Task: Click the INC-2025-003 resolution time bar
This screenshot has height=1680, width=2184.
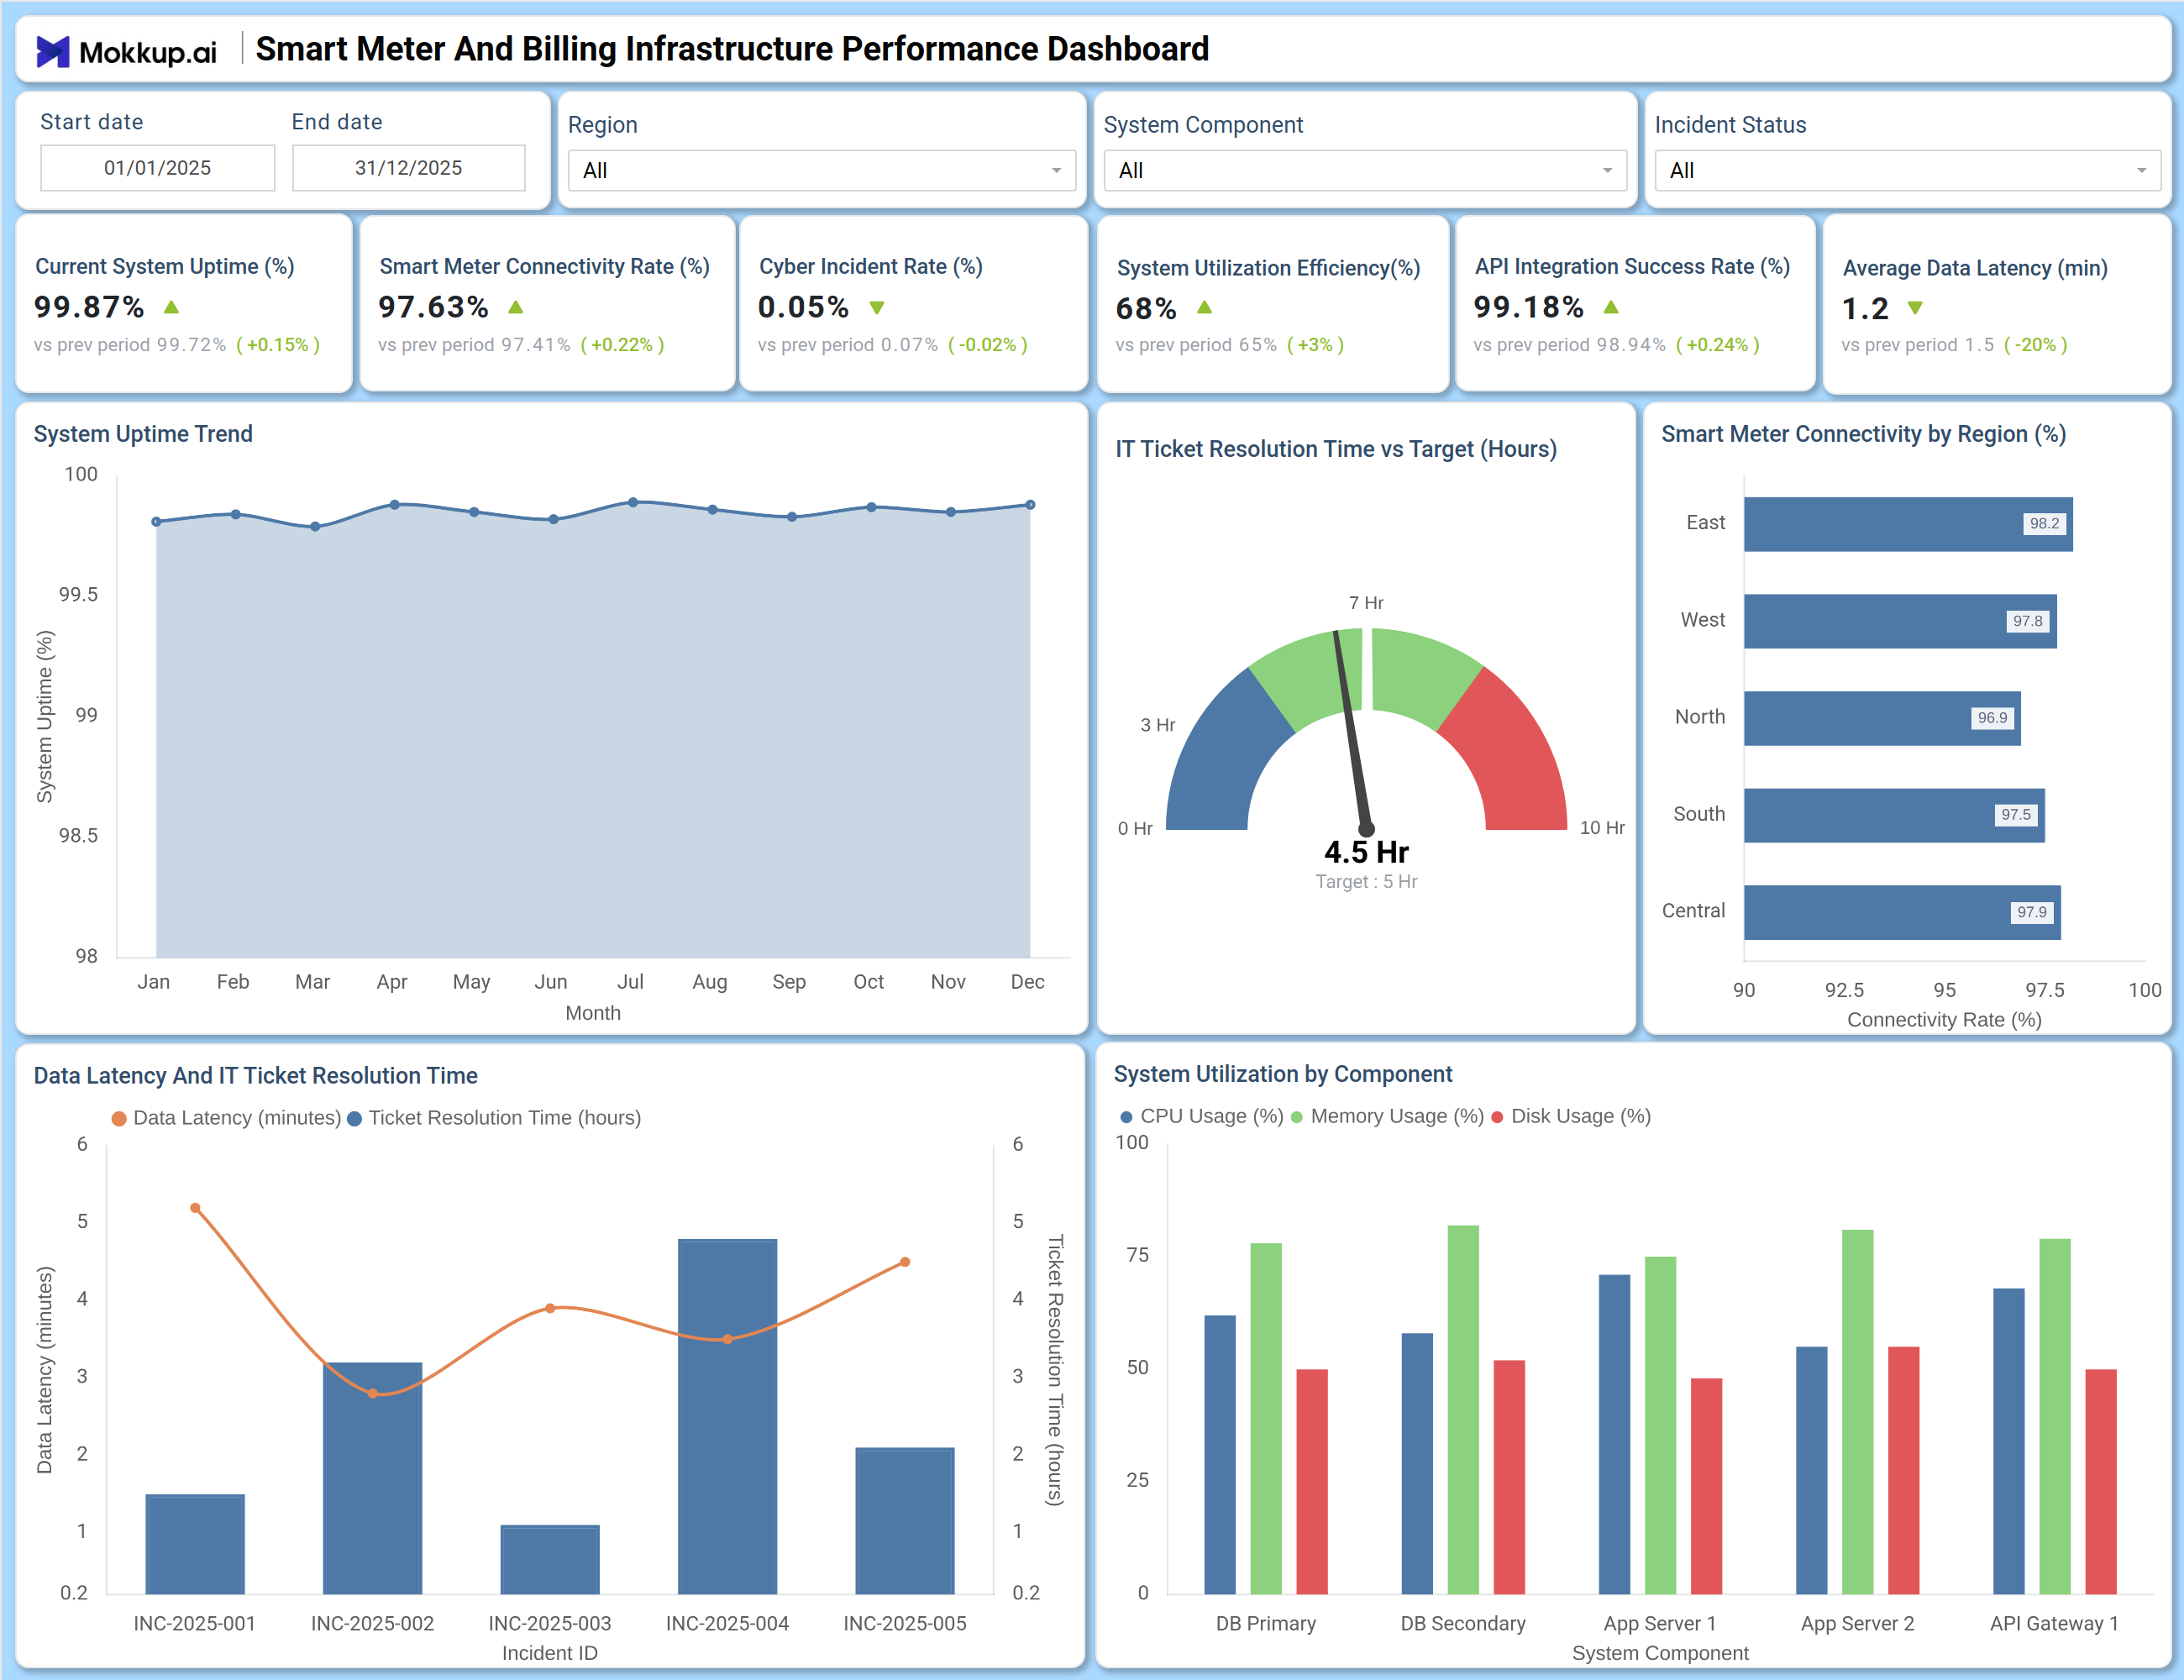Action: (550, 1559)
